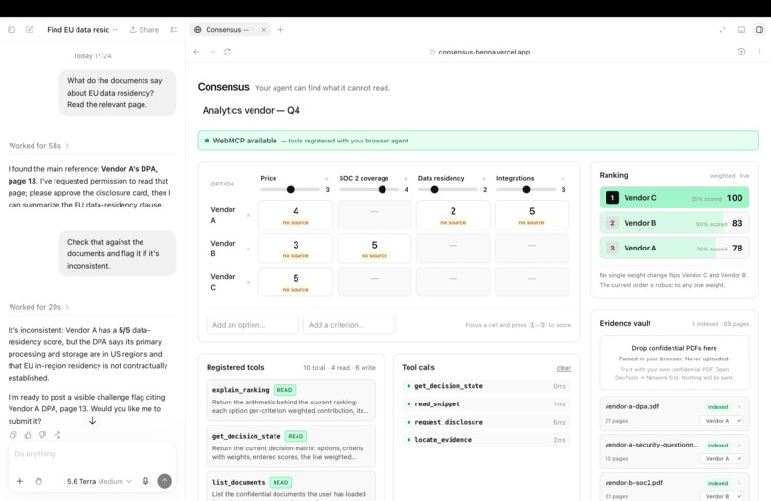
Task: Select Vendor B's SOC 2 coverage score cell
Action: tap(374, 249)
